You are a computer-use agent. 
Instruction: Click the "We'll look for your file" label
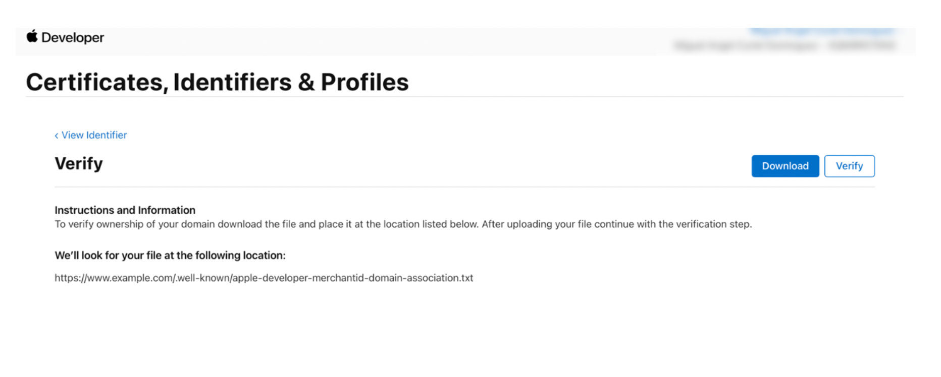(x=170, y=256)
